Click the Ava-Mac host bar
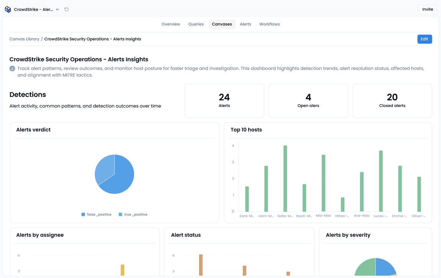This screenshot has width=441, height=278. point(362,192)
